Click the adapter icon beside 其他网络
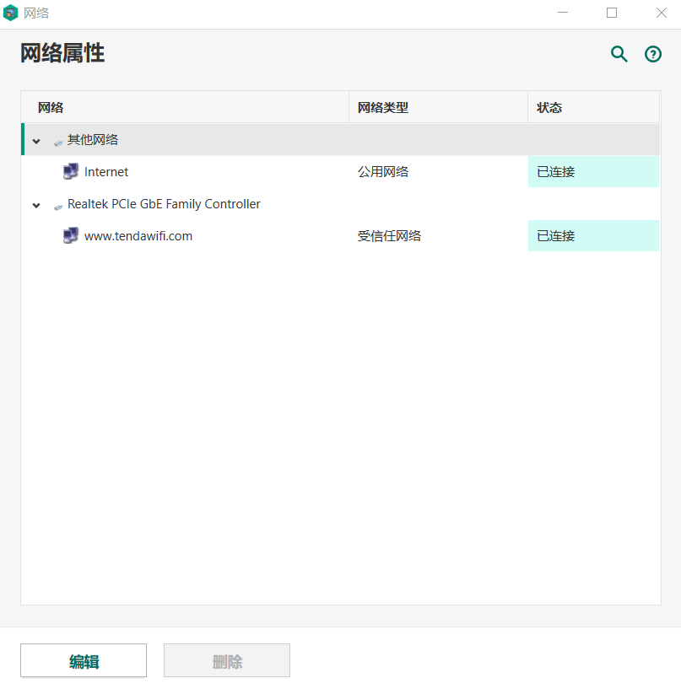The image size is (681, 689). [58, 143]
